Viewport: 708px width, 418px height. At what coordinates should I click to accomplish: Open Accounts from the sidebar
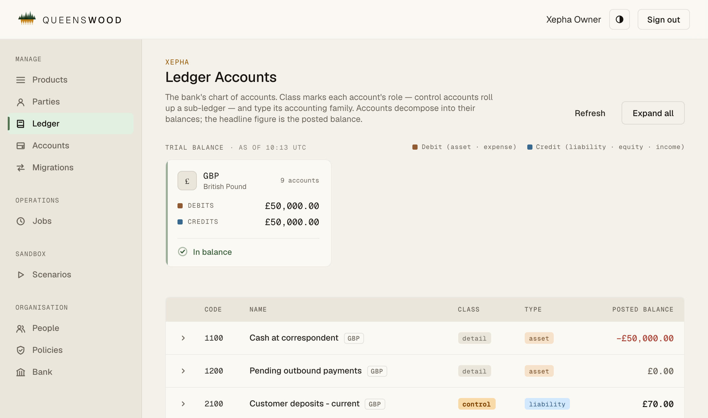pos(70,145)
